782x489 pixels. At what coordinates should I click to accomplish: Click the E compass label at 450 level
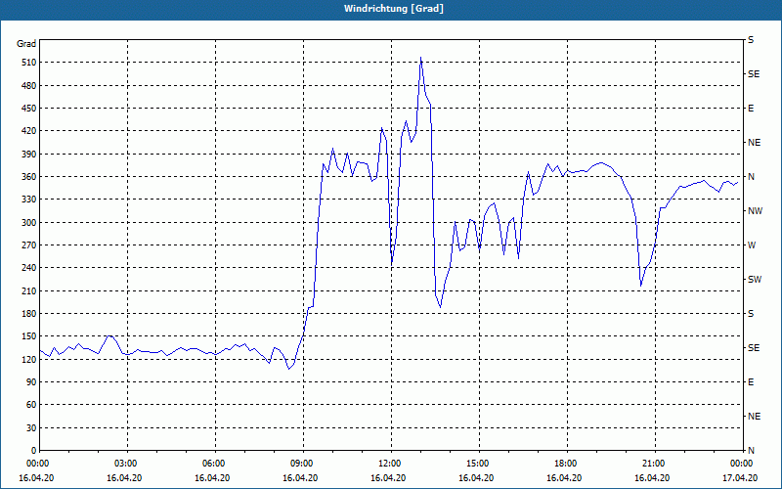click(751, 109)
